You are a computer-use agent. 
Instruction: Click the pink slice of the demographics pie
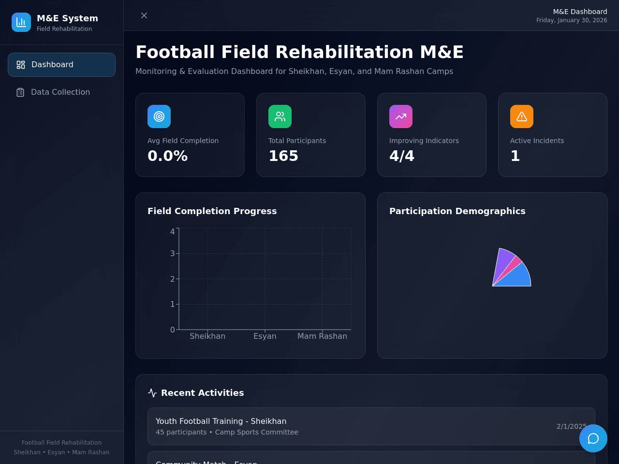514,265
